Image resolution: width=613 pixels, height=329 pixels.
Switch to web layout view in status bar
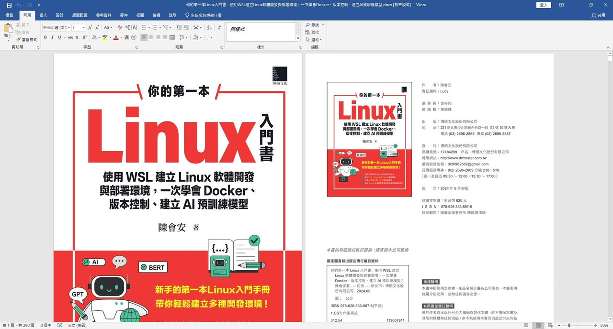click(x=551, y=325)
